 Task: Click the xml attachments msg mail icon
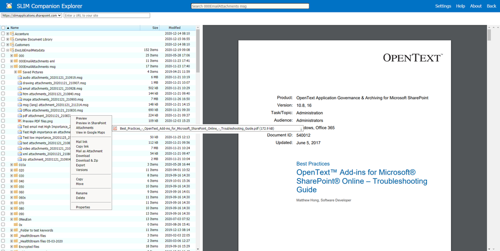pyautogui.click(x=20, y=154)
